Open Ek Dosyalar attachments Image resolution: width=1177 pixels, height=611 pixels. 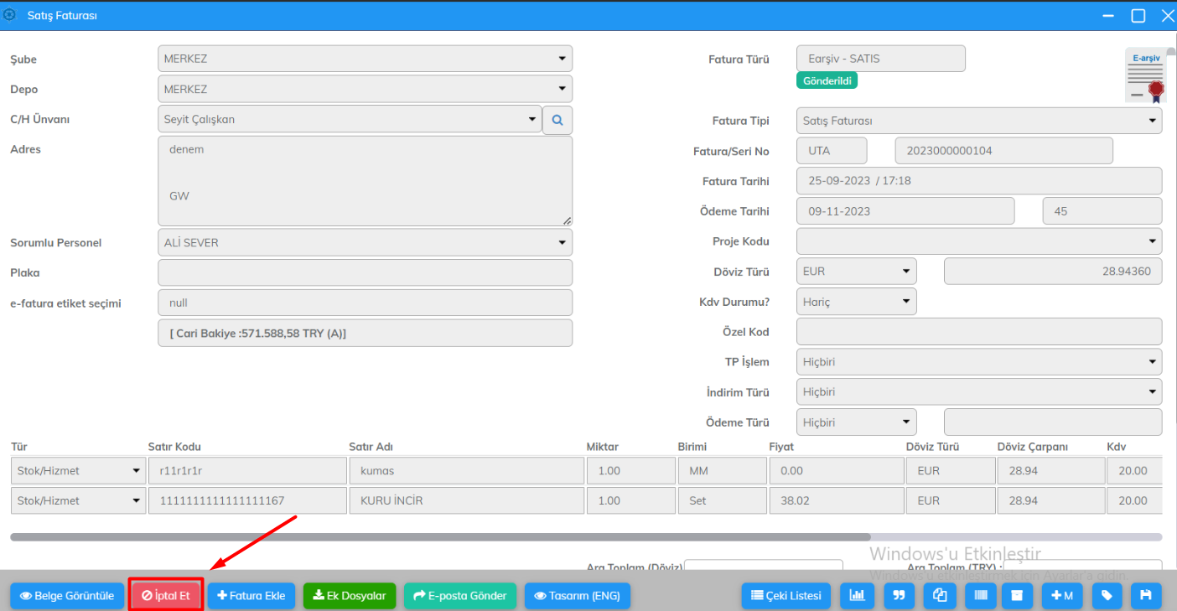(350, 596)
